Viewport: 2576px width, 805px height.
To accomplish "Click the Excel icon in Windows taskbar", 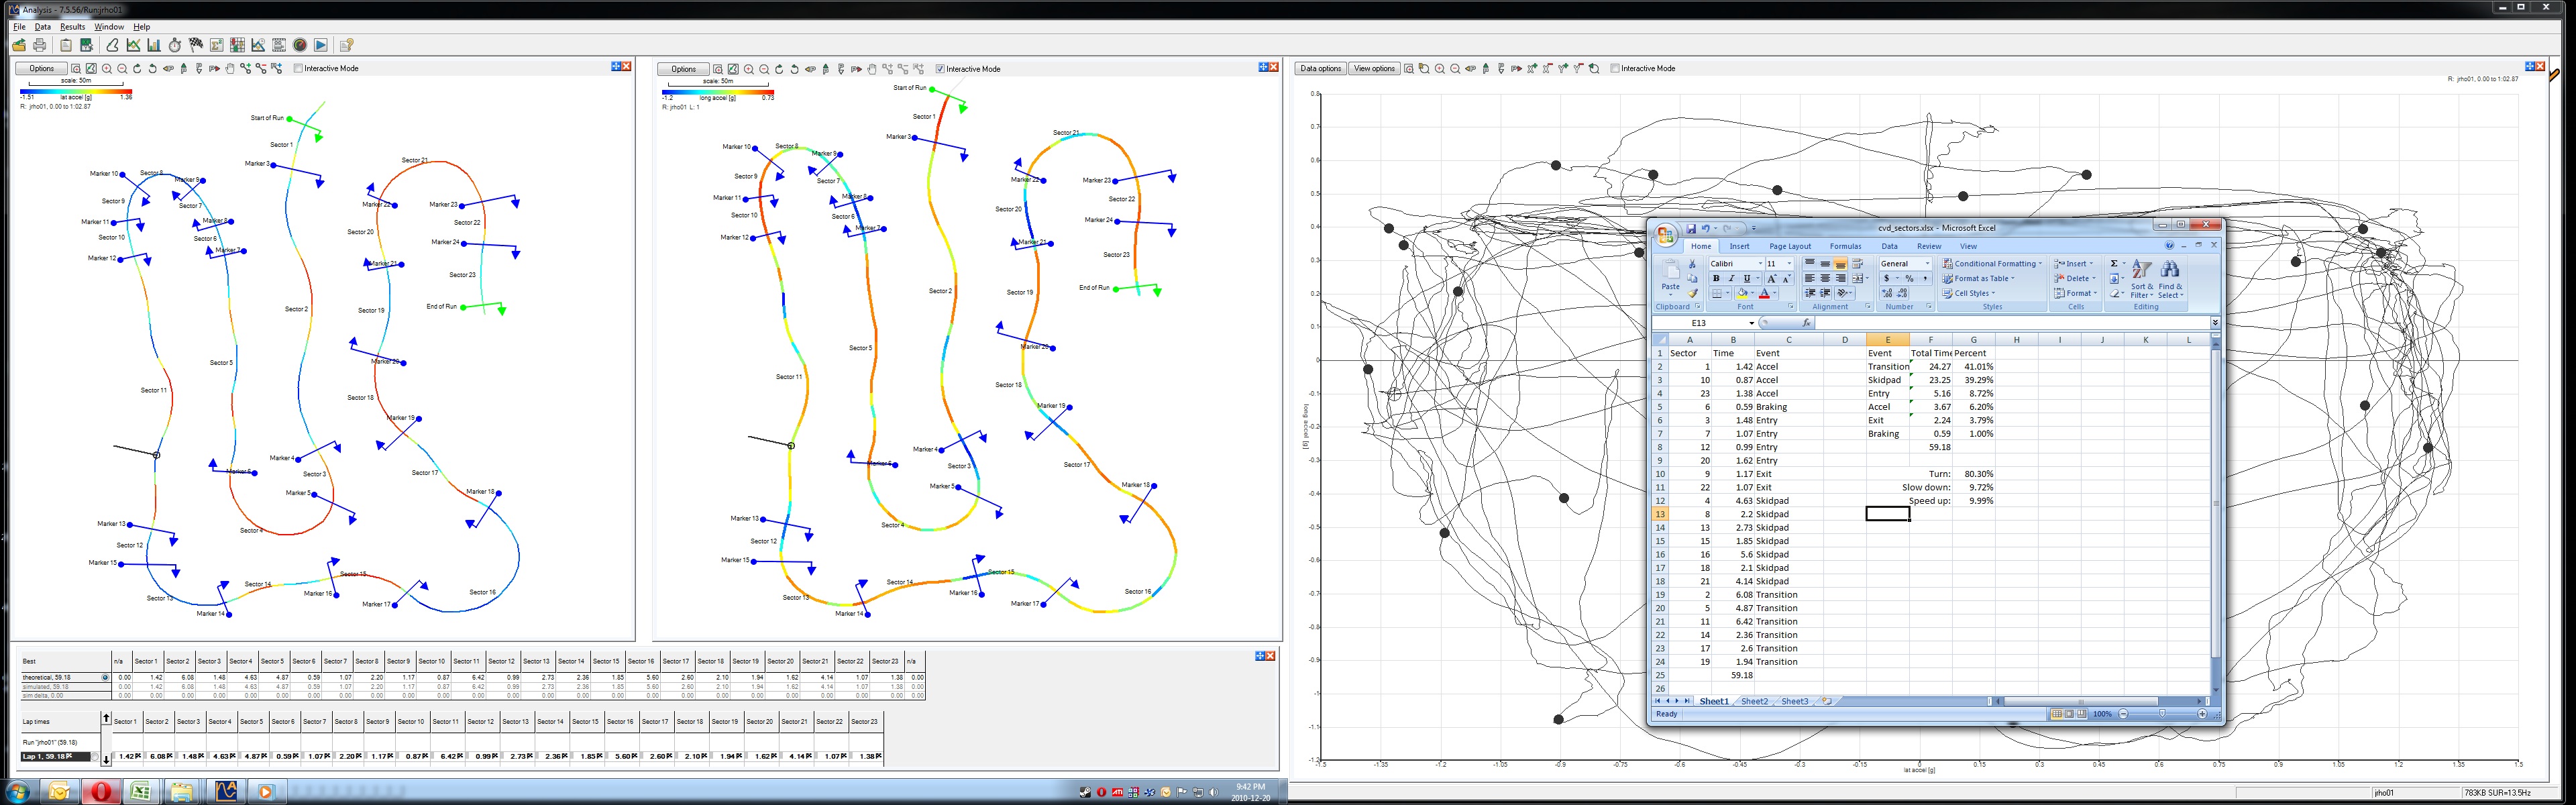I will pyautogui.click(x=141, y=792).
